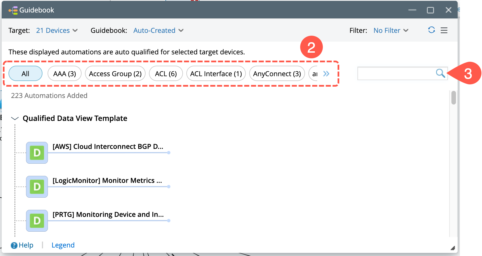482x256 pixels.
Task: Filter by the AAA (3) tag
Action: [65, 74]
